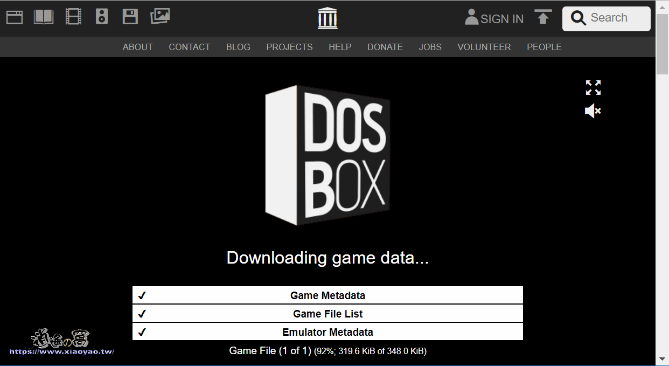Click the Internet Archive columns logo
The height and width of the screenshot is (366, 669).
coord(327,18)
